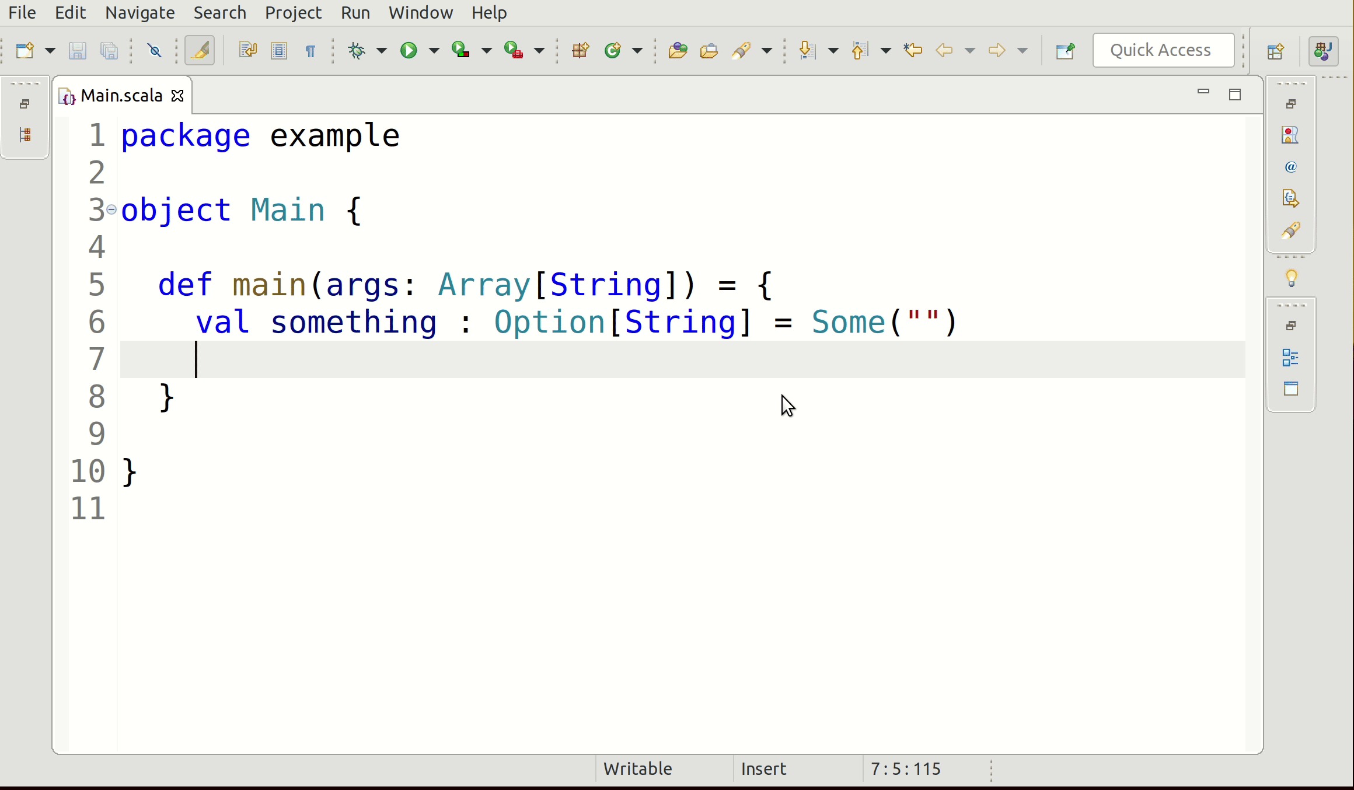Screen dimensions: 1354x790
Task: Toggle Block Selection mode icon
Action: point(279,51)
